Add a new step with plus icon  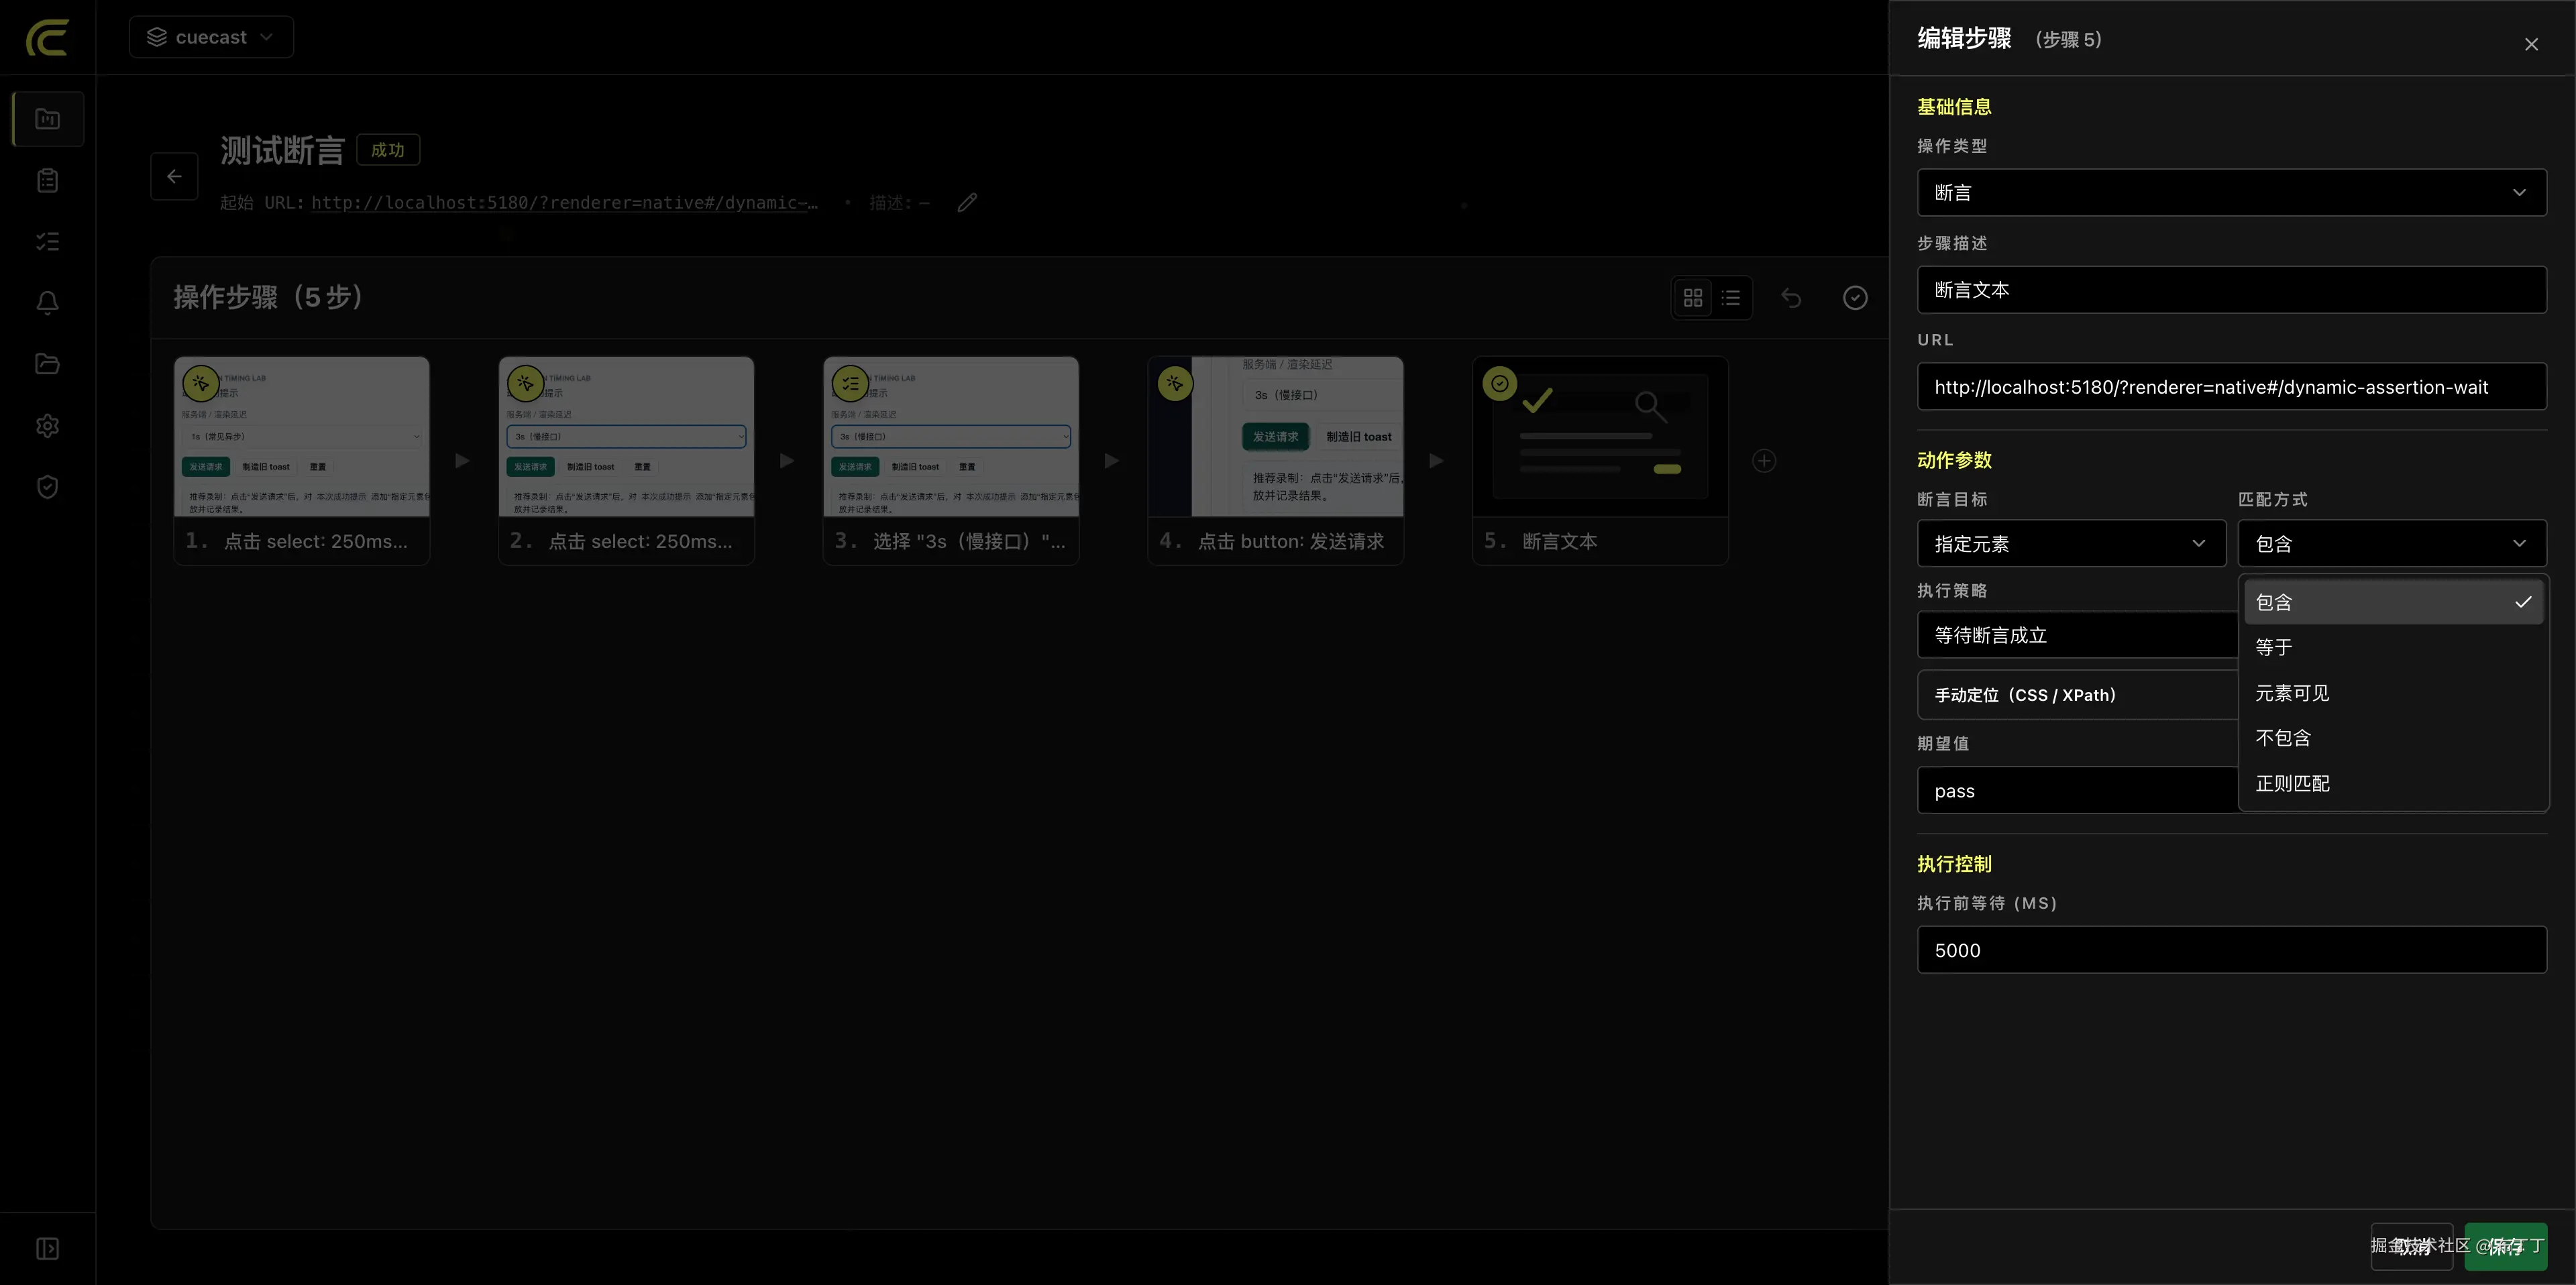click(1764, 461)
